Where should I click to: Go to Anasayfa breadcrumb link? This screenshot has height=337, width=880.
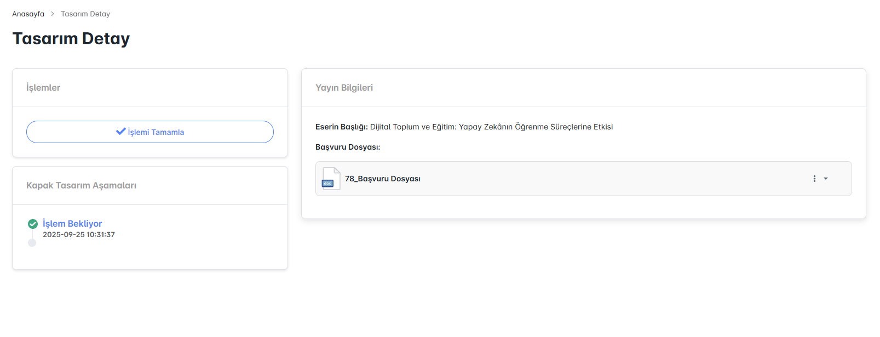click(28, 14)
